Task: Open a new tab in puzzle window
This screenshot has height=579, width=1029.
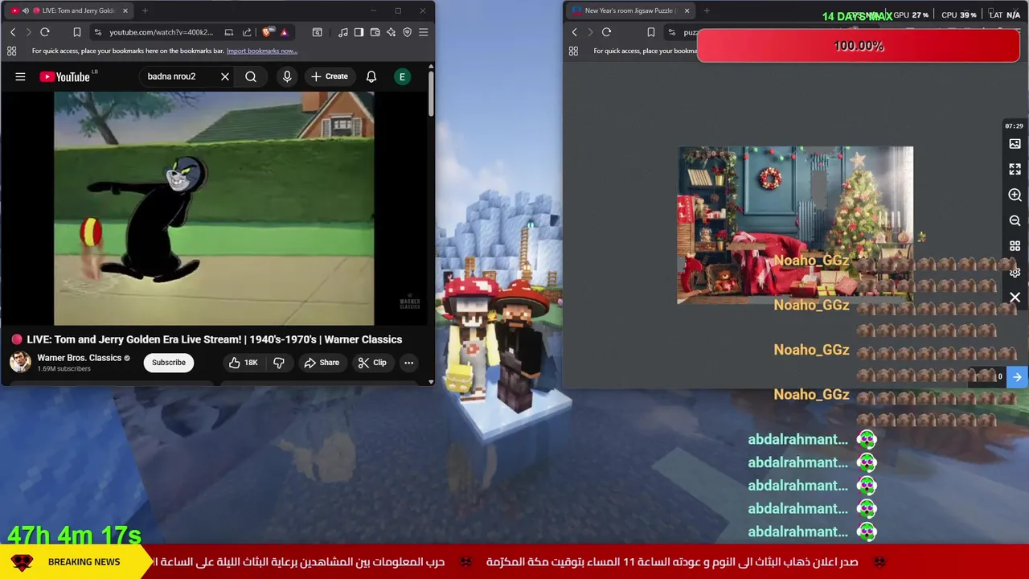Action: point(707,10)
